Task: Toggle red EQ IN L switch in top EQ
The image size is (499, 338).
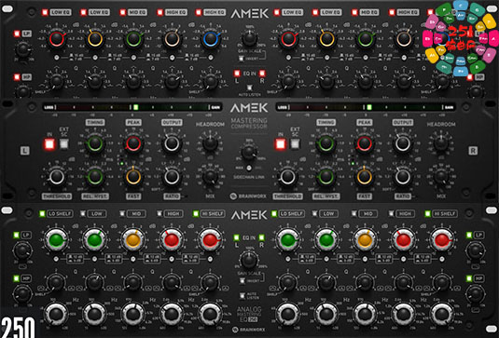Action: point(237,74)
